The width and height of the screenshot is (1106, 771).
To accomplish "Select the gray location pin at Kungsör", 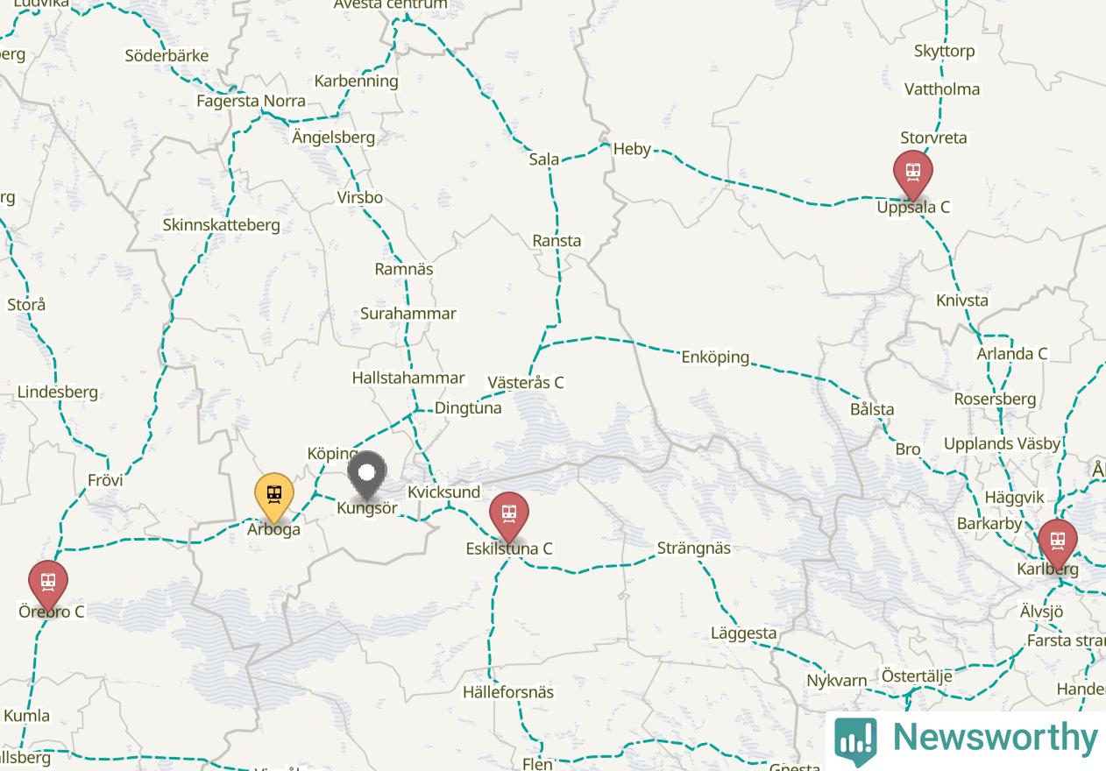I will click(x=367, y=476).
